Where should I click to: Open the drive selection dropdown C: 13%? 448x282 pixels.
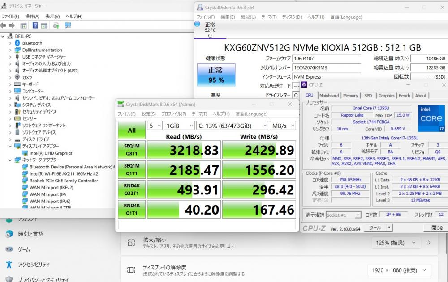click(232, 126)
